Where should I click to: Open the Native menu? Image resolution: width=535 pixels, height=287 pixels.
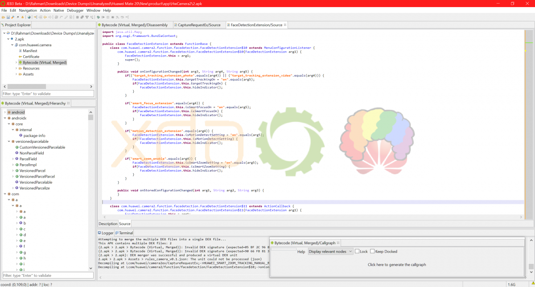pos(59,10)
